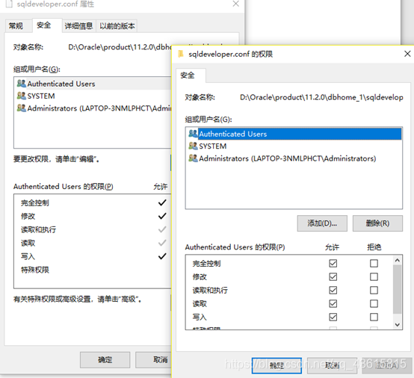Image resolution: width=414 pixels, height=378 pixels.
Task: Check deny checkbox for 读取和执行
Action: click(x=374, y=290)
